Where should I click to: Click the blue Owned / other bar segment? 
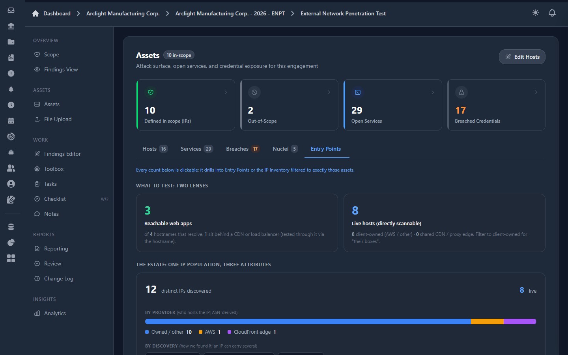pyautogui.click(x=308, y=321)
